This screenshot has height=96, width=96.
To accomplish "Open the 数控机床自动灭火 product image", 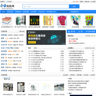I will [x=34, y=87].
